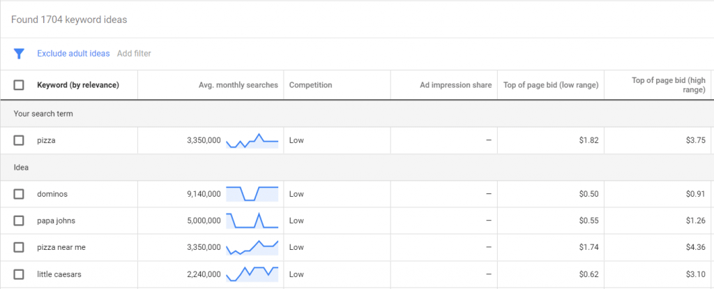Click the keyword papa johns
This screenshot has width=714, height=289.
(x=56, y=221)
